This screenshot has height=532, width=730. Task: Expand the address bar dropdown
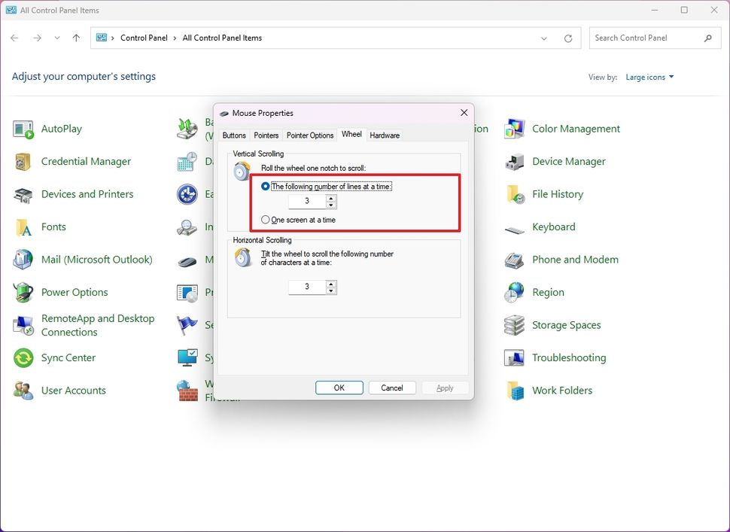point(543,38)
